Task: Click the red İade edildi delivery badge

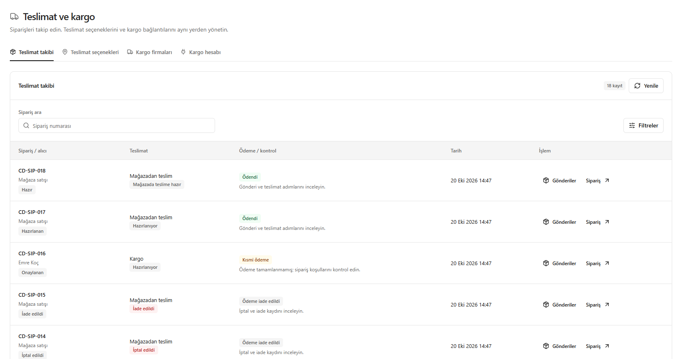Action: tap(143, 309)
